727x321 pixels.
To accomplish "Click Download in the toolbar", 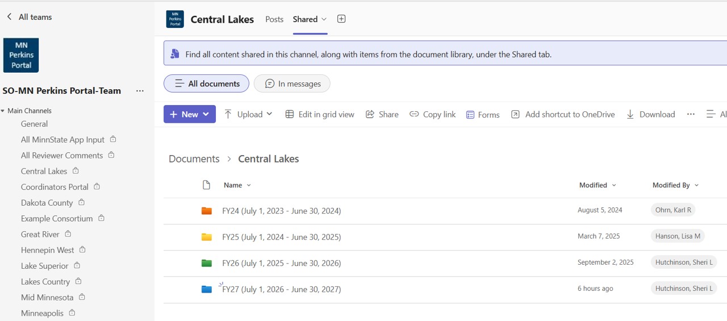I will tap(650, 114).
